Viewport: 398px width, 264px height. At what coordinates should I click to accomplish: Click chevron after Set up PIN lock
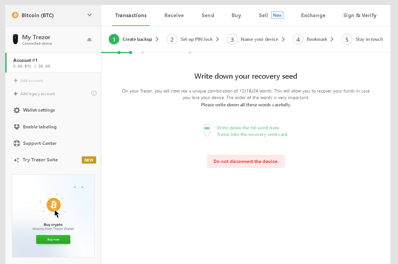217,39
